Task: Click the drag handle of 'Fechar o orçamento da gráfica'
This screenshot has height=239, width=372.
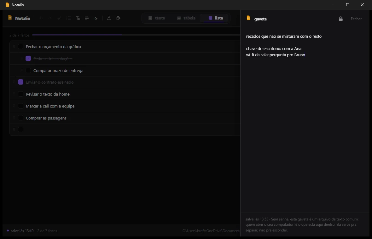Action: [x=14, y=47]
